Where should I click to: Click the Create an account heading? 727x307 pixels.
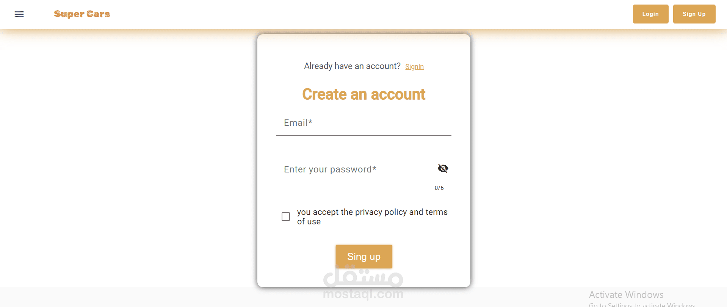point(363,94)
